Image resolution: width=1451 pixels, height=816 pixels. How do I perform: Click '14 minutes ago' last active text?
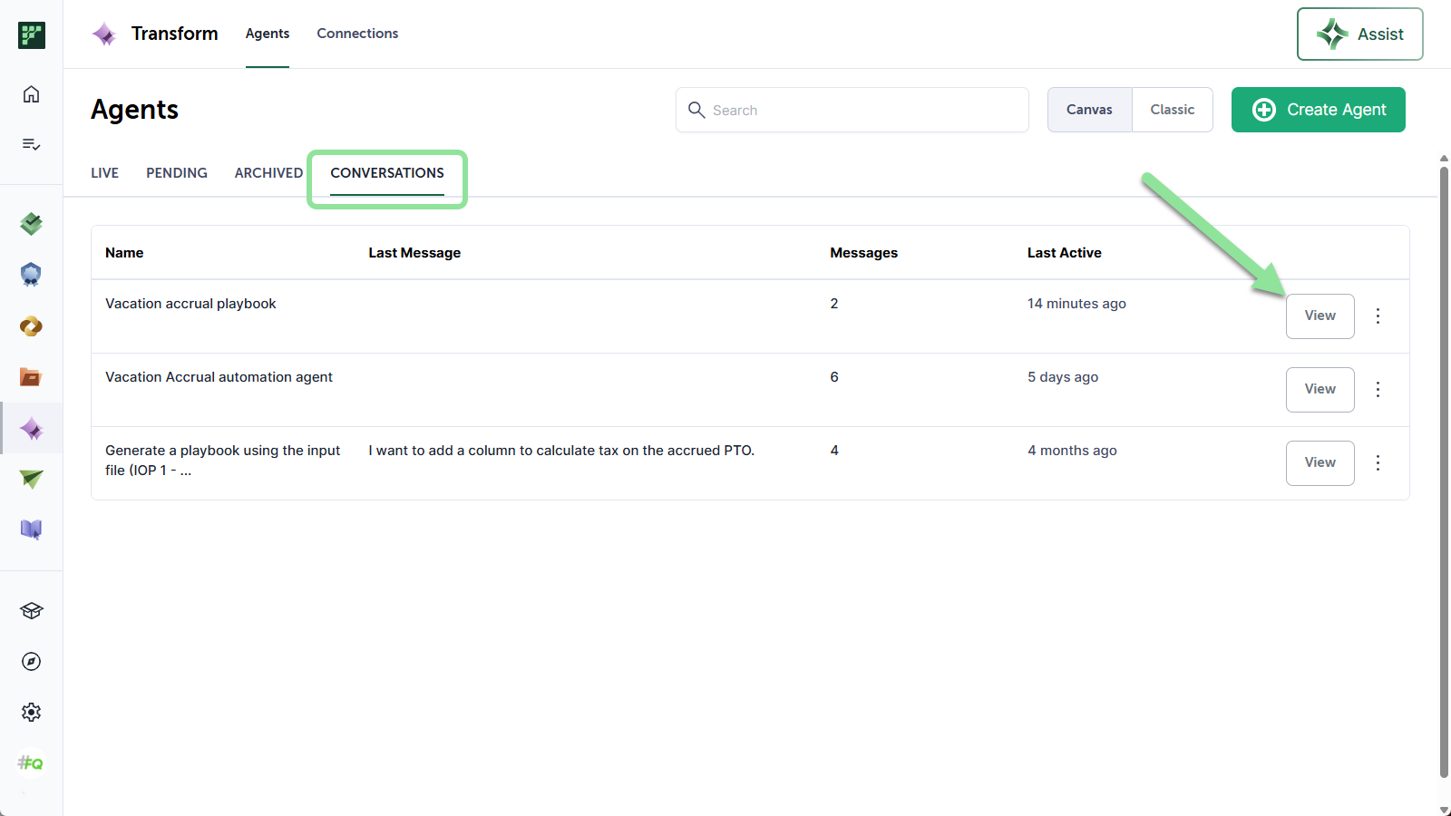1076,304
